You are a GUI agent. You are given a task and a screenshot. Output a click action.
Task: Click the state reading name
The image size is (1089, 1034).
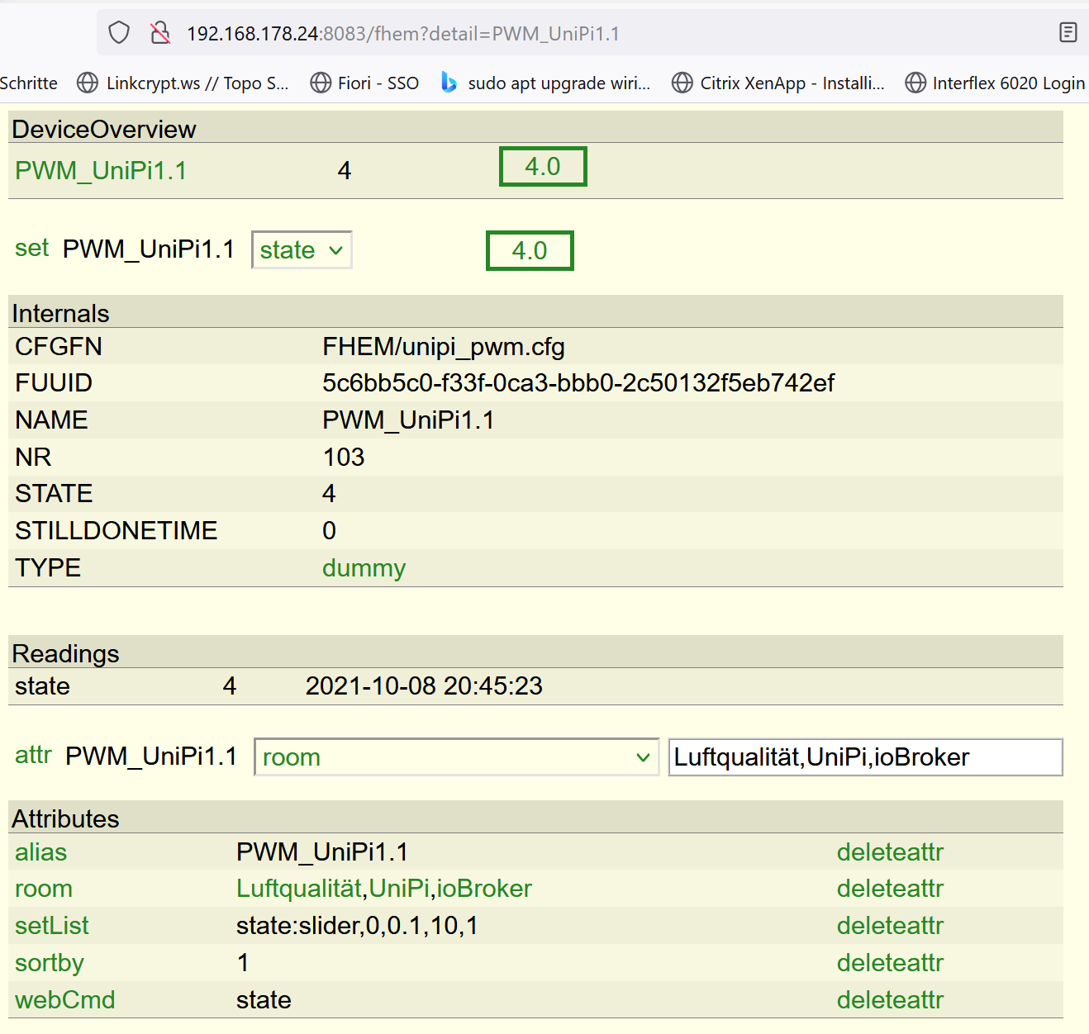pos(42,686)
